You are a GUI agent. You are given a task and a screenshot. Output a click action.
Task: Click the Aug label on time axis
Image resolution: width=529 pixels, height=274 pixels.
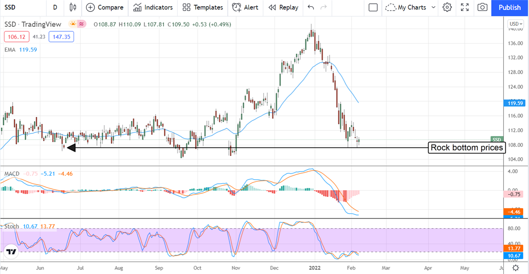click(x=119, y=267)
